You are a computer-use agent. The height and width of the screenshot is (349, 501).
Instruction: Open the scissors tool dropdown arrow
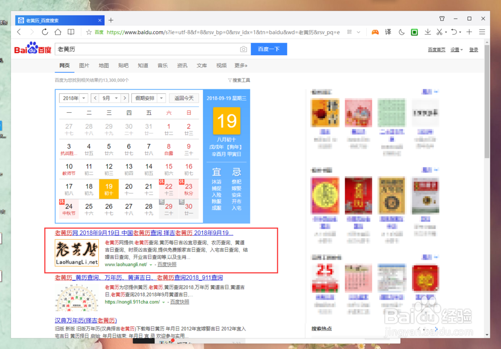coord(446,32)
